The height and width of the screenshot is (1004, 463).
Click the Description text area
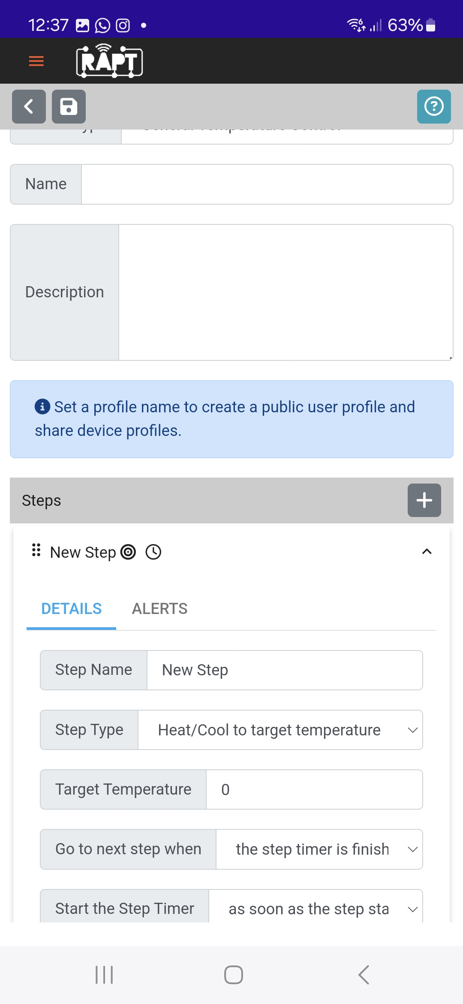click(286, 292)
